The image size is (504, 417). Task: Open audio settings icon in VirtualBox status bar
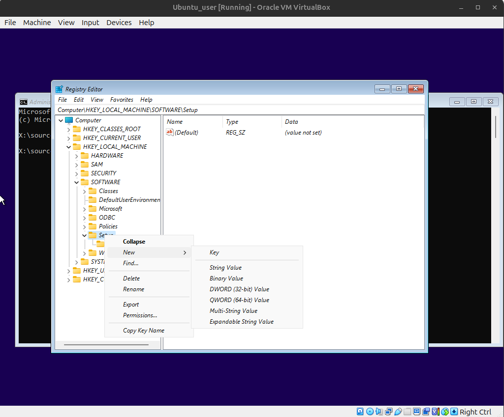379,412
